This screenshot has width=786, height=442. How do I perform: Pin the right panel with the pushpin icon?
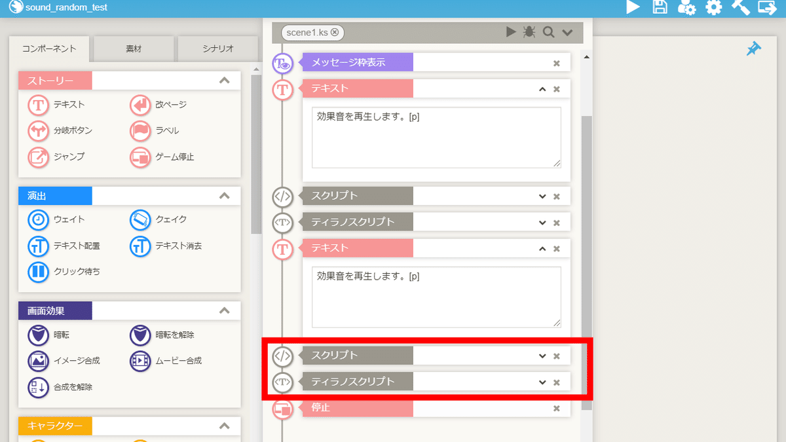click(754, 48)
